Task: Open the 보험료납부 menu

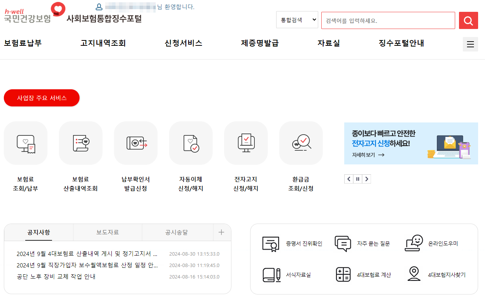Action: 23,43
